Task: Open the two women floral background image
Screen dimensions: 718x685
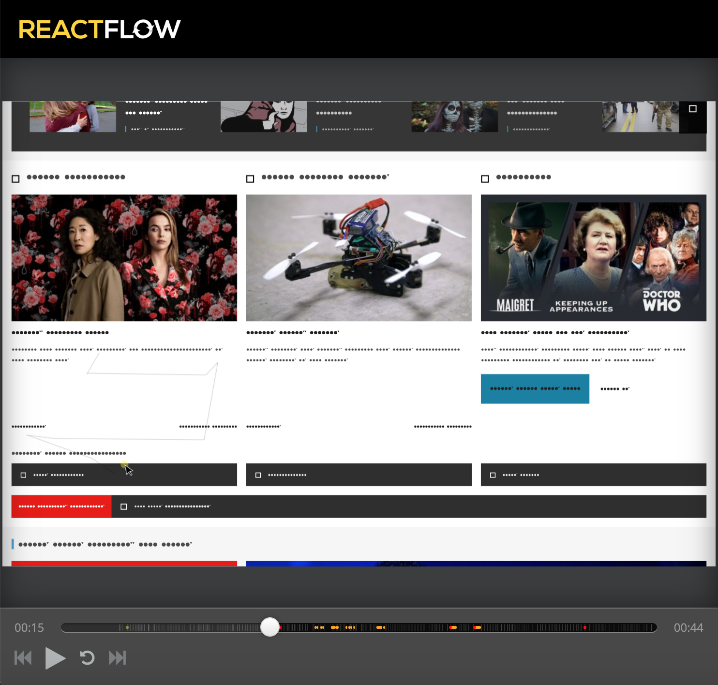Action: (124, 258)
